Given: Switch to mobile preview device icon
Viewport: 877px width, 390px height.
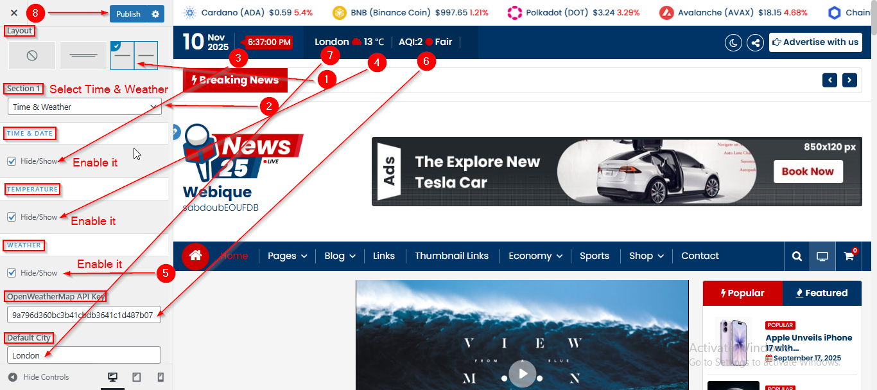Looking at the screenshot, I should tap(161, 377).
